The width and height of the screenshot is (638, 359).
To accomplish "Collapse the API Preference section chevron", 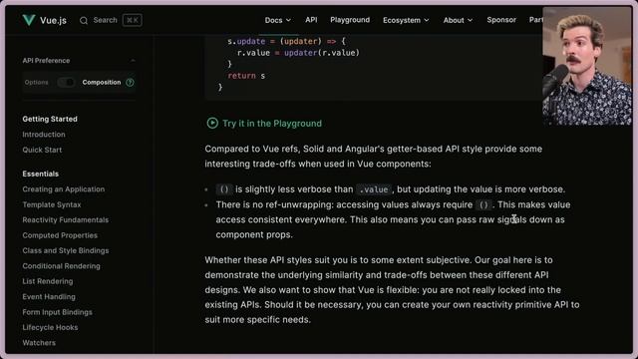I will click(x=133, y=61).
